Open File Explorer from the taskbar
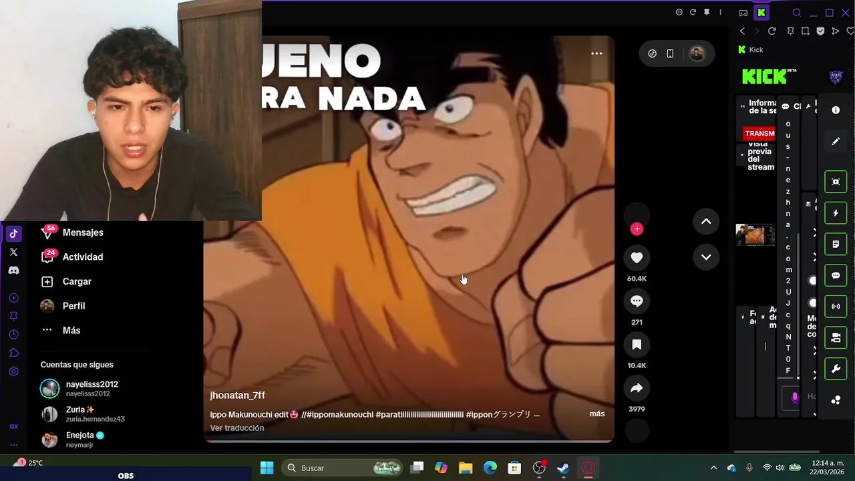This screenshot has width=855, height=481. 466,468
